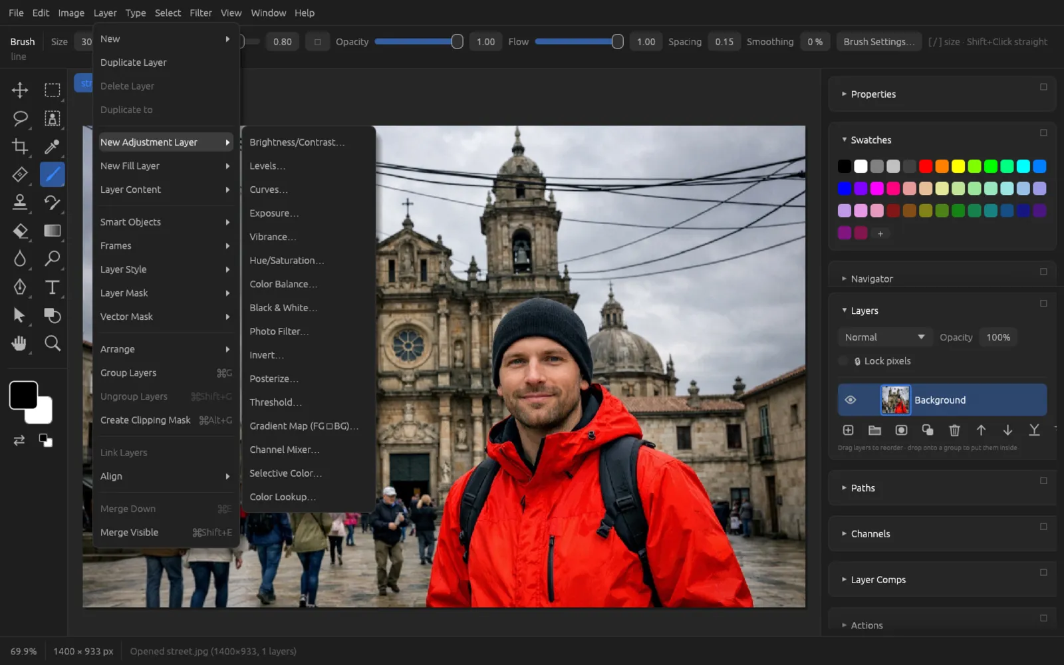Select the Crop tool

[20, 146]
